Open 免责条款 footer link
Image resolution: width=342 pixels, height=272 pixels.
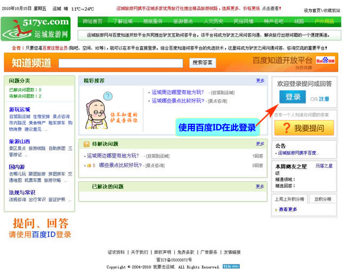185,252
